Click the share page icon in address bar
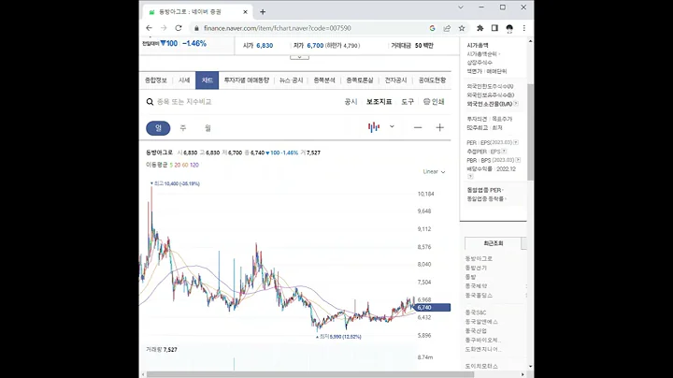The width and height of the screenshot is (673, 378). pos(447,28)
